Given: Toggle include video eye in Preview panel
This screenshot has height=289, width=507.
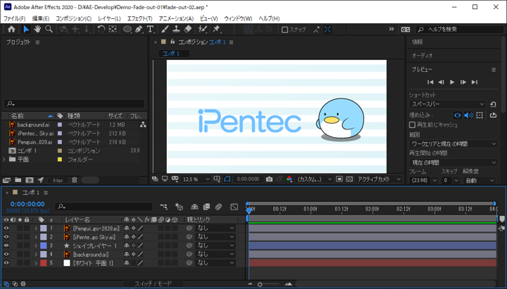Looking at the screenshot, I should click(x=457, y=115).
